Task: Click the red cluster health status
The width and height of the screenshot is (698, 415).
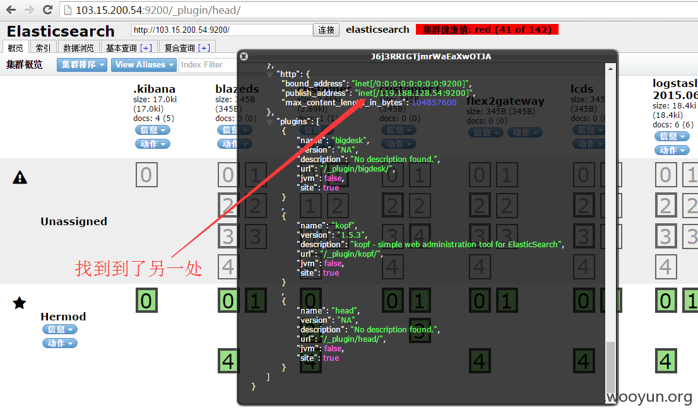Action: pos(487,30)
